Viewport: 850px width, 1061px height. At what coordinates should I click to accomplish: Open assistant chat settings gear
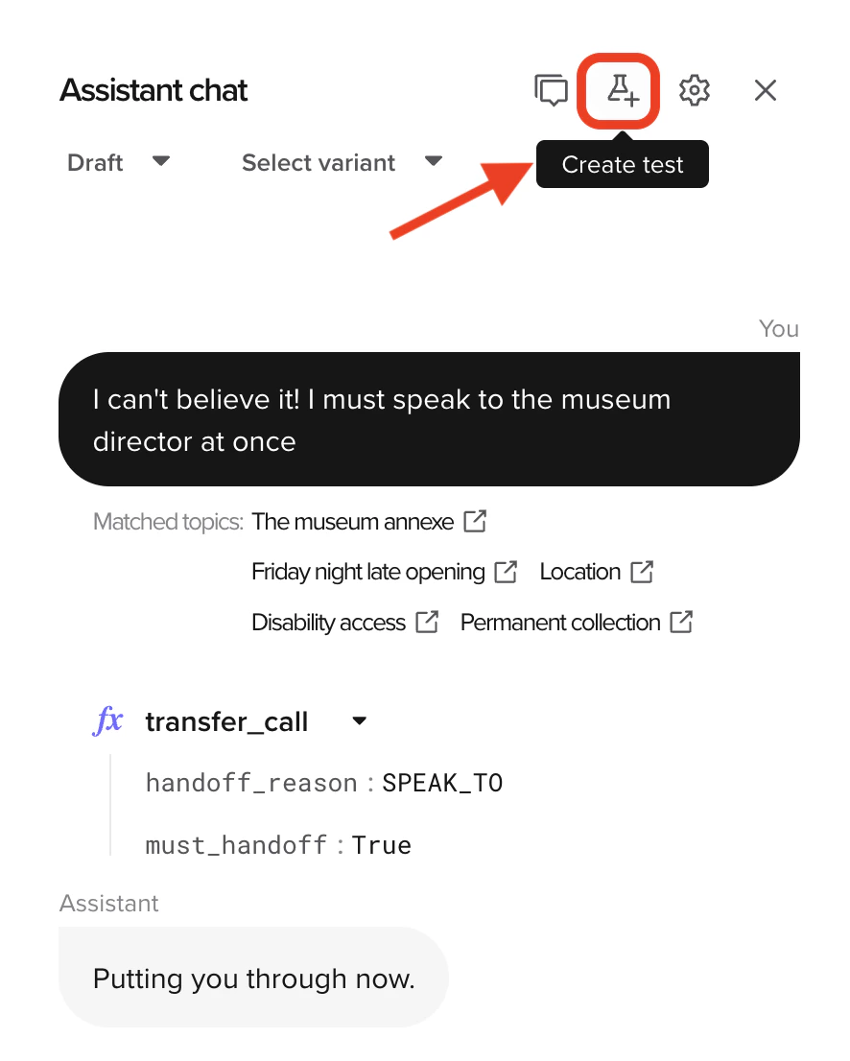click(x=694, y=89)
